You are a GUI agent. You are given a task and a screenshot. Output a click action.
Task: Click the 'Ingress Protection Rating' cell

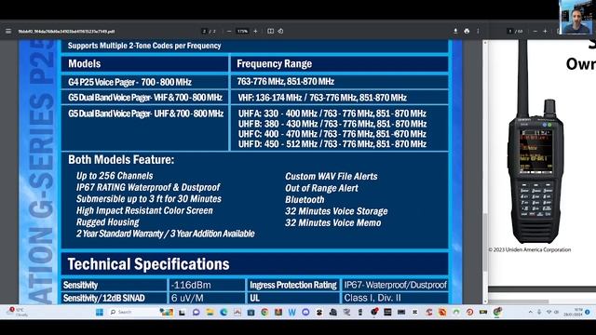pos(293,286)
